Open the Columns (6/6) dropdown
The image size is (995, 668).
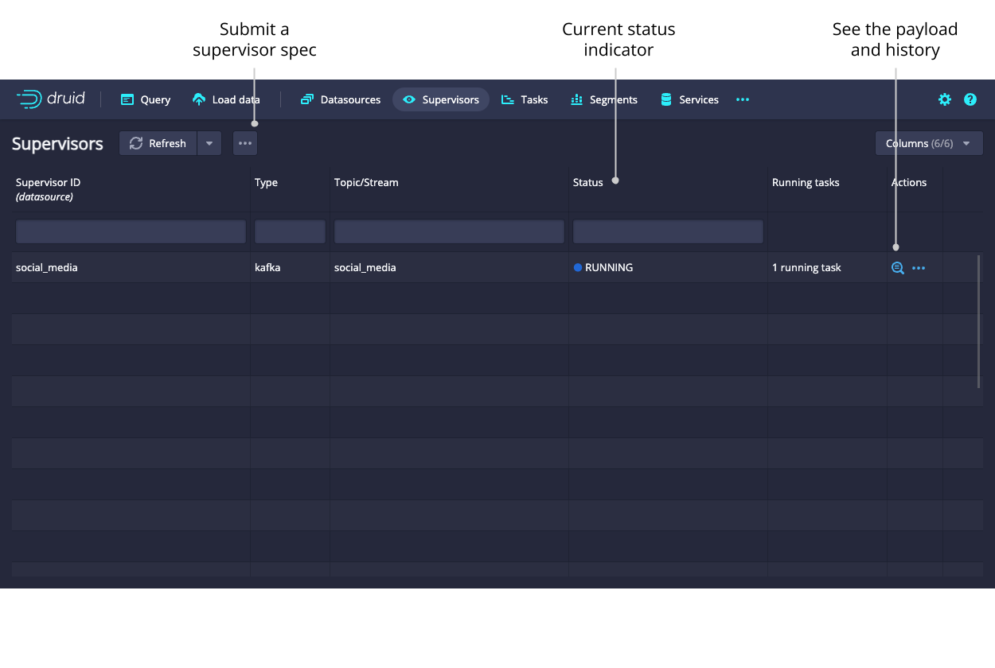928,143
